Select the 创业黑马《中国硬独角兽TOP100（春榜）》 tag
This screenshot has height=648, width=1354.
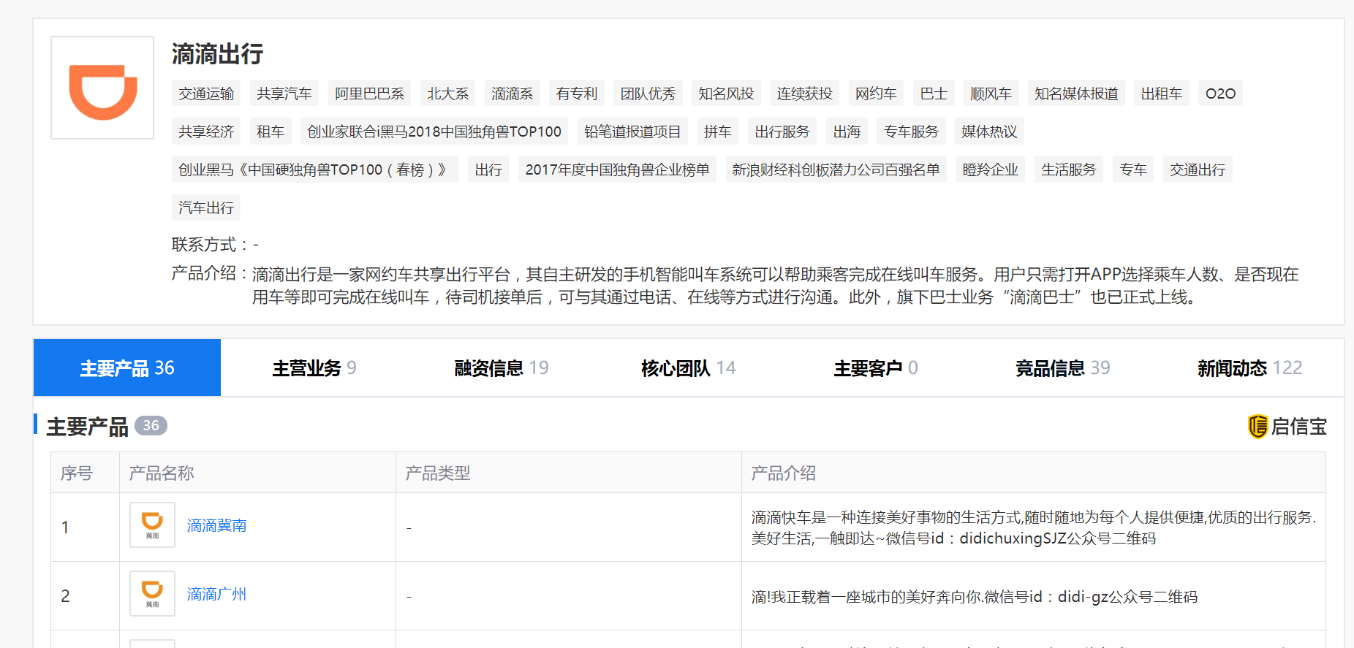click(315, 169)
